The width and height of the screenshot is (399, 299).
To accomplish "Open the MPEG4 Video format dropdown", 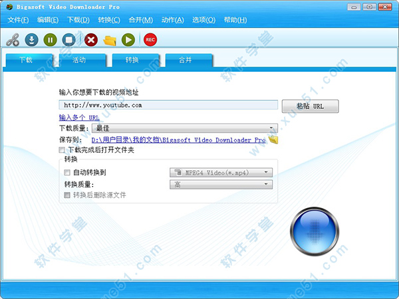I will tap(221, 173).
